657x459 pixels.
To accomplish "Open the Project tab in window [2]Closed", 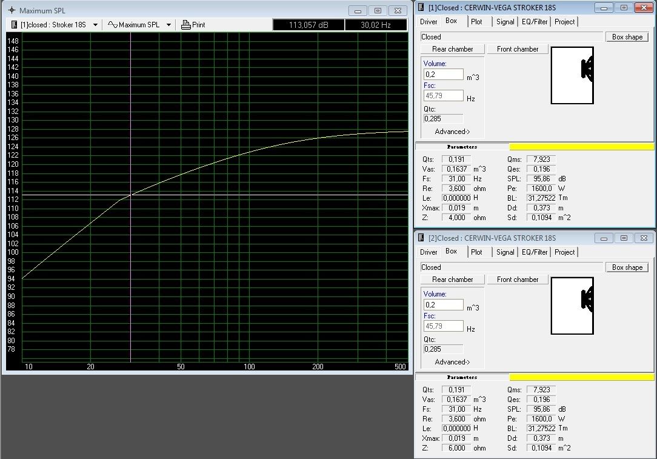I will click(x=564, y=252).
